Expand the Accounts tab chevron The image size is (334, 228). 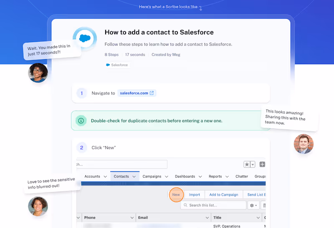point(105,177)
